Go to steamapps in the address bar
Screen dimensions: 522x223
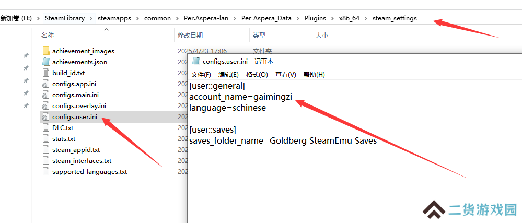click(x=114, y=18)
